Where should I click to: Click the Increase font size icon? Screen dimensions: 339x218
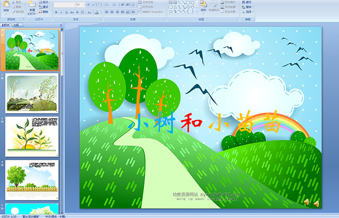(x=87, y=4)
